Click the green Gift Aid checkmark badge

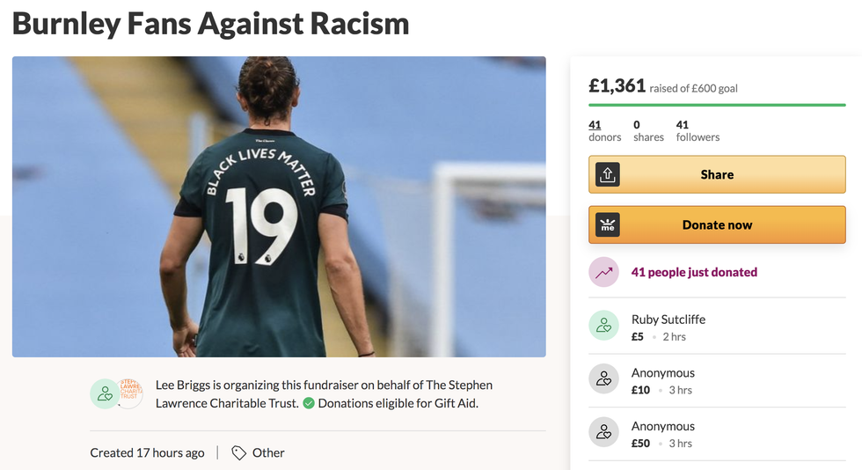pos(309,403)
